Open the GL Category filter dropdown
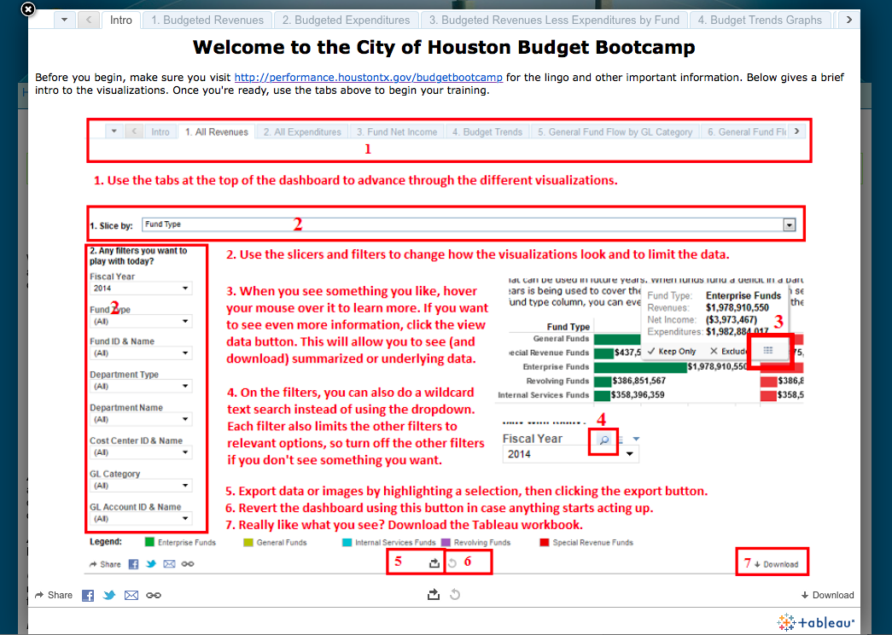 click(141, 486)
